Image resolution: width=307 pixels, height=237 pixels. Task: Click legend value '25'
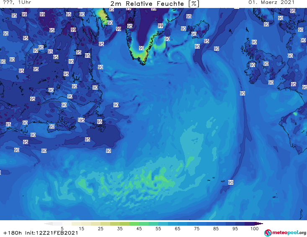point(101,229)
